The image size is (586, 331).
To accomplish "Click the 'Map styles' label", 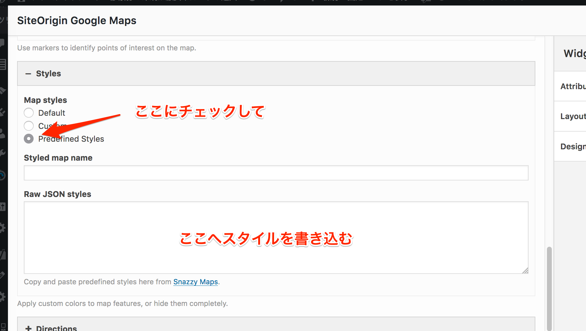I will [45, 100].
